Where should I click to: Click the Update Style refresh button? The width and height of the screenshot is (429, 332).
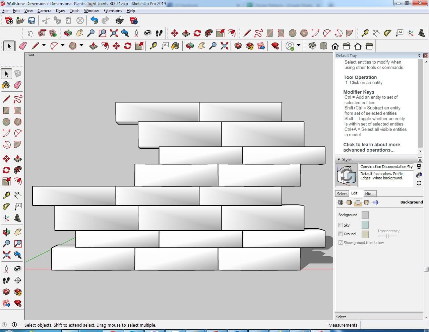419,183
